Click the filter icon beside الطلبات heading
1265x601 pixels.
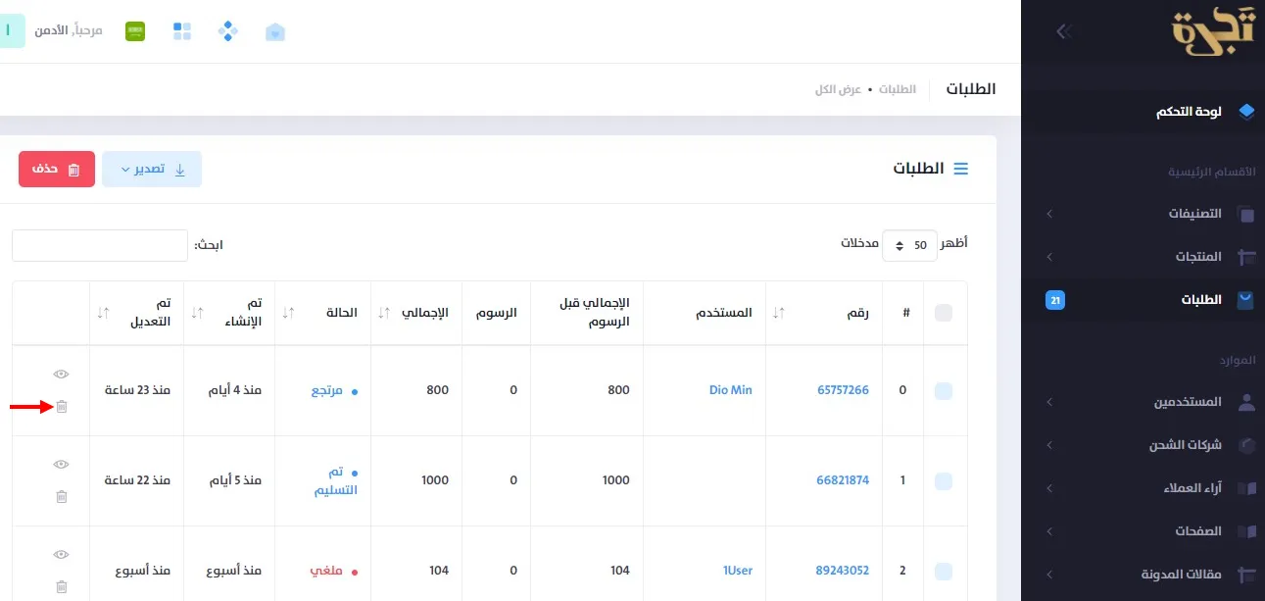[961, 168]
